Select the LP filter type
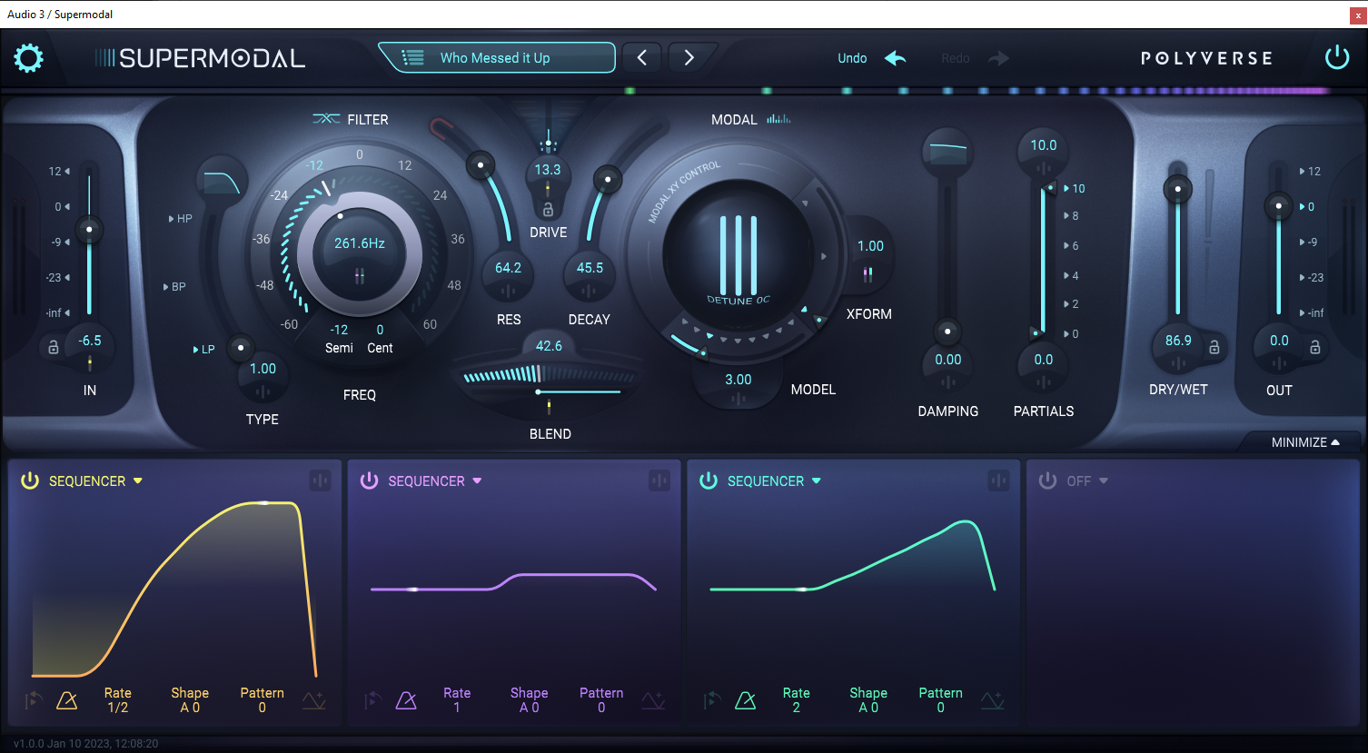 tap(204, 349)
